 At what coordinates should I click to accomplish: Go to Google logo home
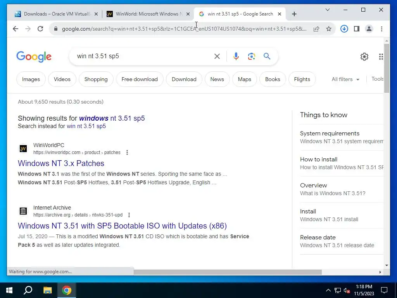click(x=34, y=57)
